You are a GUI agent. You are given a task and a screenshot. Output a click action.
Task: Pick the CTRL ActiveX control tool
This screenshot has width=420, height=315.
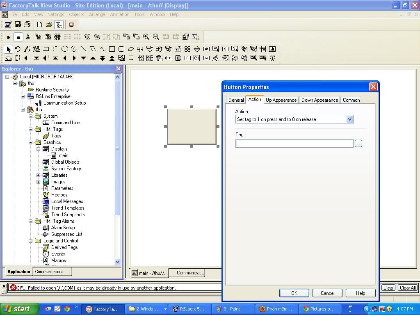tap(263, 58)
